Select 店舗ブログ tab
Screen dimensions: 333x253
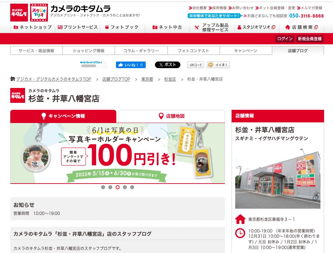click(298, 51)
